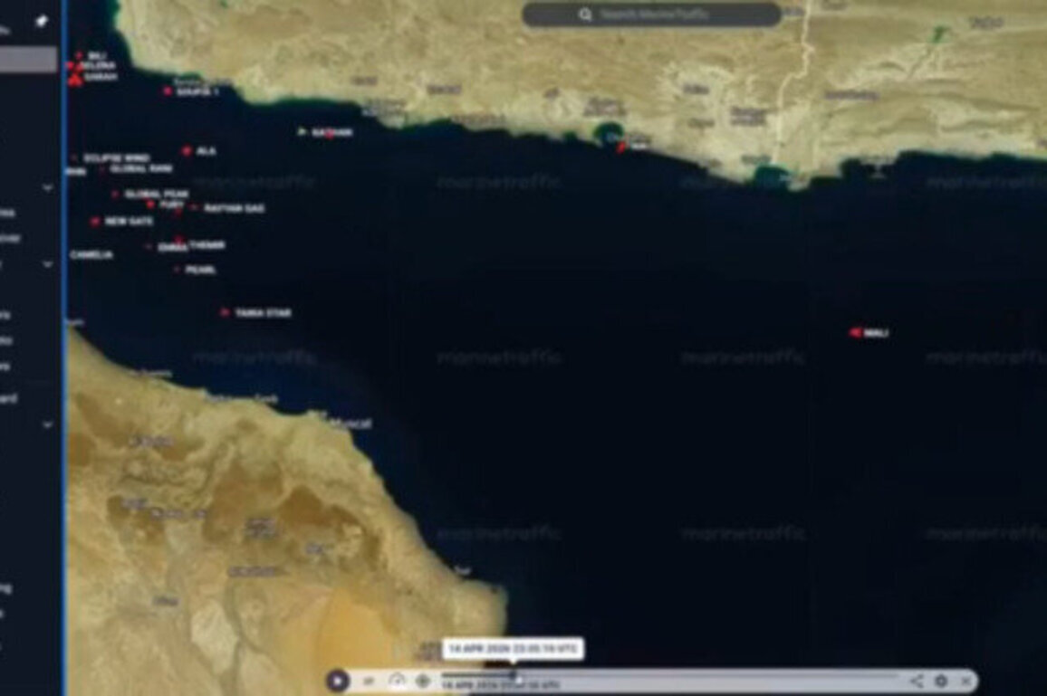Screen dimensions: 1047x696
Task: Click the playback timeline slider handle
Action: pos(514,675)
